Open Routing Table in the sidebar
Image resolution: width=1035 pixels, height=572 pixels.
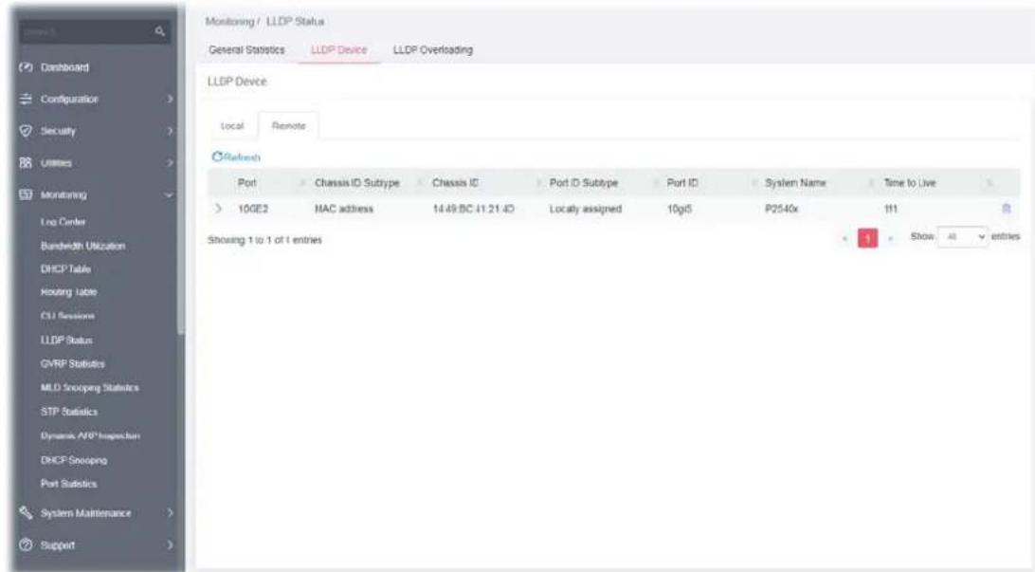pyautogui.click(x=68, y=292)
